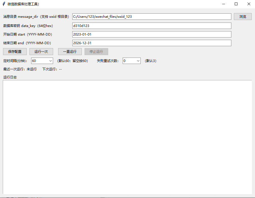This screenshot has height=198, width=255.
Task: Maximize the window
Action: pyautogui.click(x=236, y=4)
